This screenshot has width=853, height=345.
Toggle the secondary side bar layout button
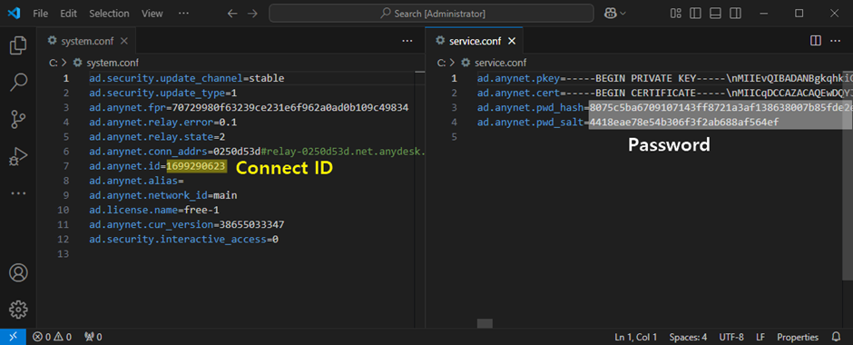pyautogui.click(x=736, y=14)
